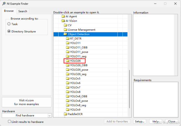Click the AI Vision open folder icon
This screenshot has width=181, height=126.
pyautogui.click(x=63, y=21)
